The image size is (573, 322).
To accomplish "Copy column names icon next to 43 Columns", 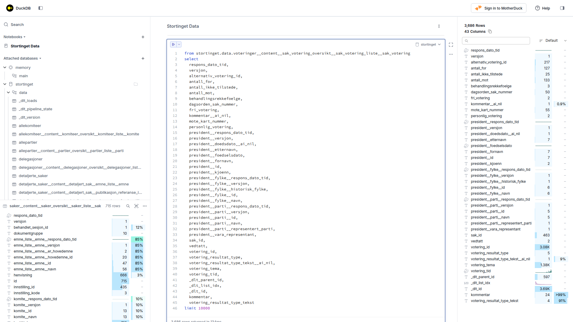I will 490,32.
